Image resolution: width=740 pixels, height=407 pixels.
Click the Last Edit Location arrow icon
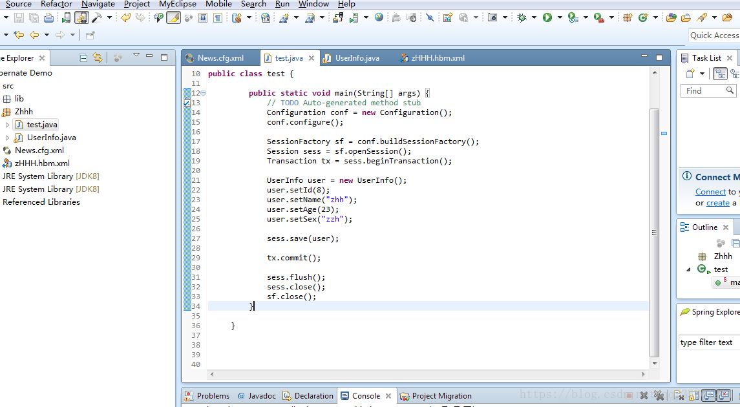tap(19, 35)
